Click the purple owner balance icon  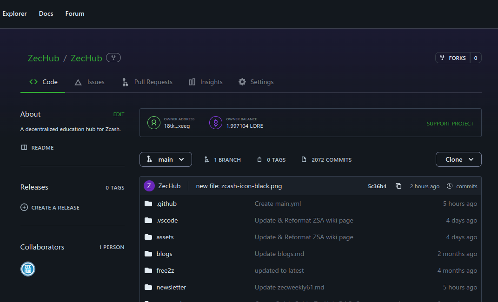(216, 123)
